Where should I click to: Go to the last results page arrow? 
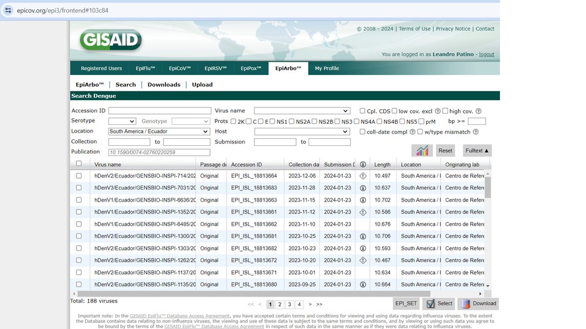[319, 304]
